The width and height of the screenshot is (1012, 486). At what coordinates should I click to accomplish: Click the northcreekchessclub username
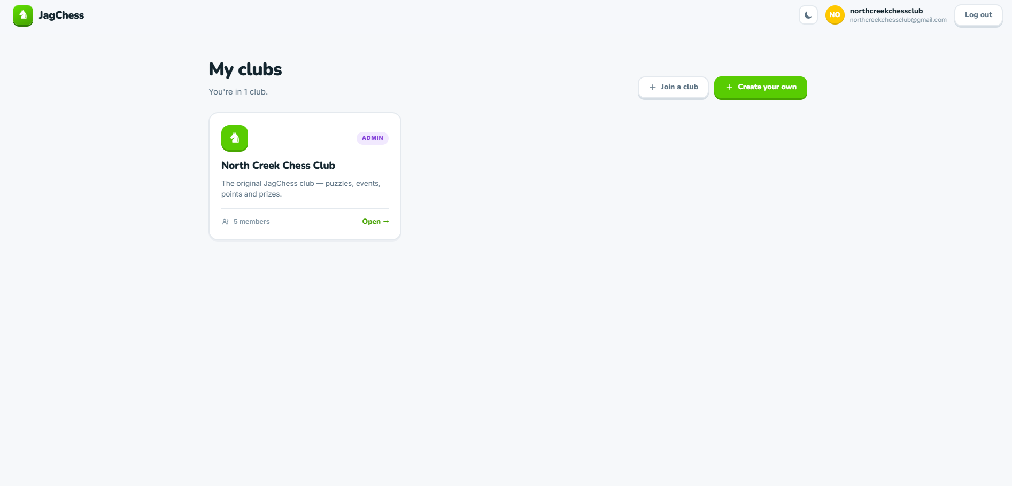coord(886,11)
